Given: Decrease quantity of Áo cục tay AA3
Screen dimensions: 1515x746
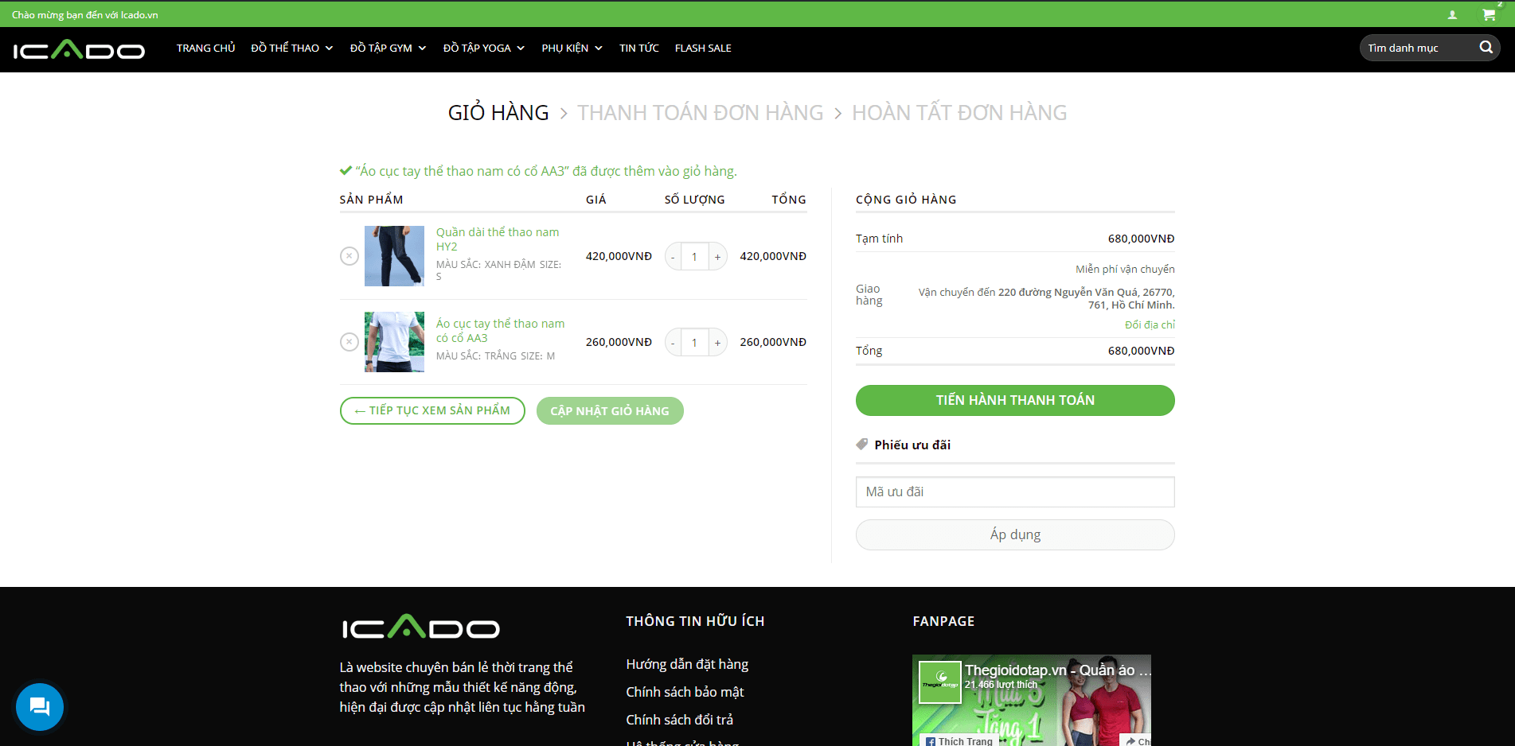Looking at the screenshot, I should 674,342.
